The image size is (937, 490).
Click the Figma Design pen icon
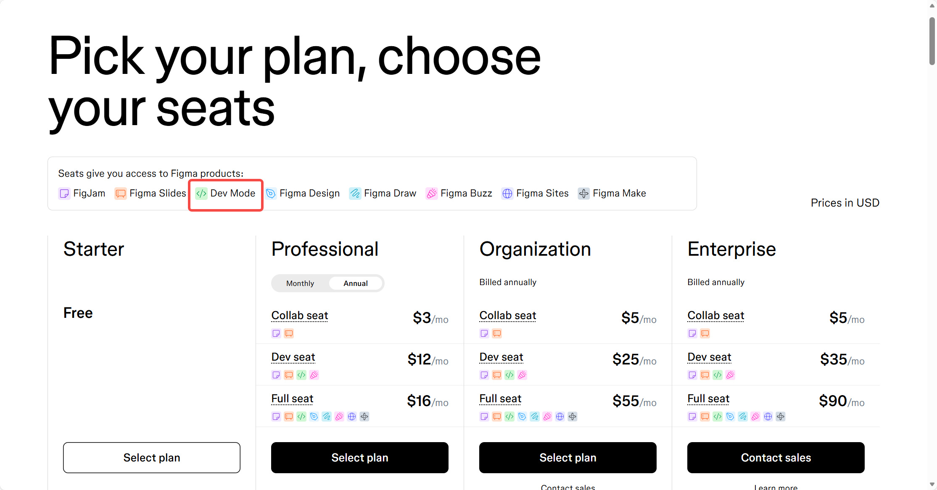click(271, 194)
